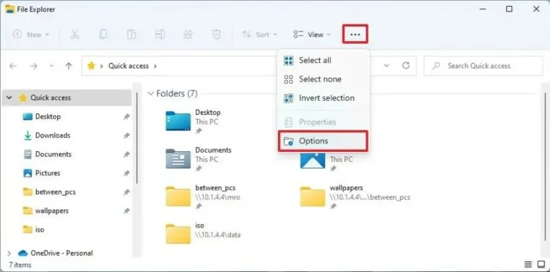Click the Rename icon in toolbar
Viewport: 550px width, 272px height.
click(x=160, y=34)
